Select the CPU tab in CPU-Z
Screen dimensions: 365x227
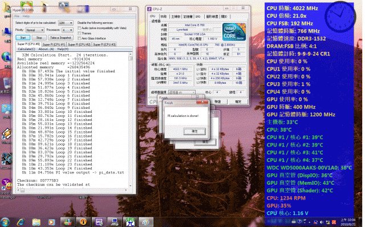(152, 16)
